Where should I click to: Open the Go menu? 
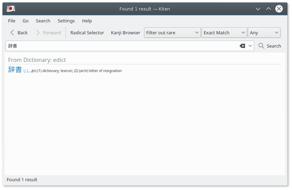(x=26, y=21)
